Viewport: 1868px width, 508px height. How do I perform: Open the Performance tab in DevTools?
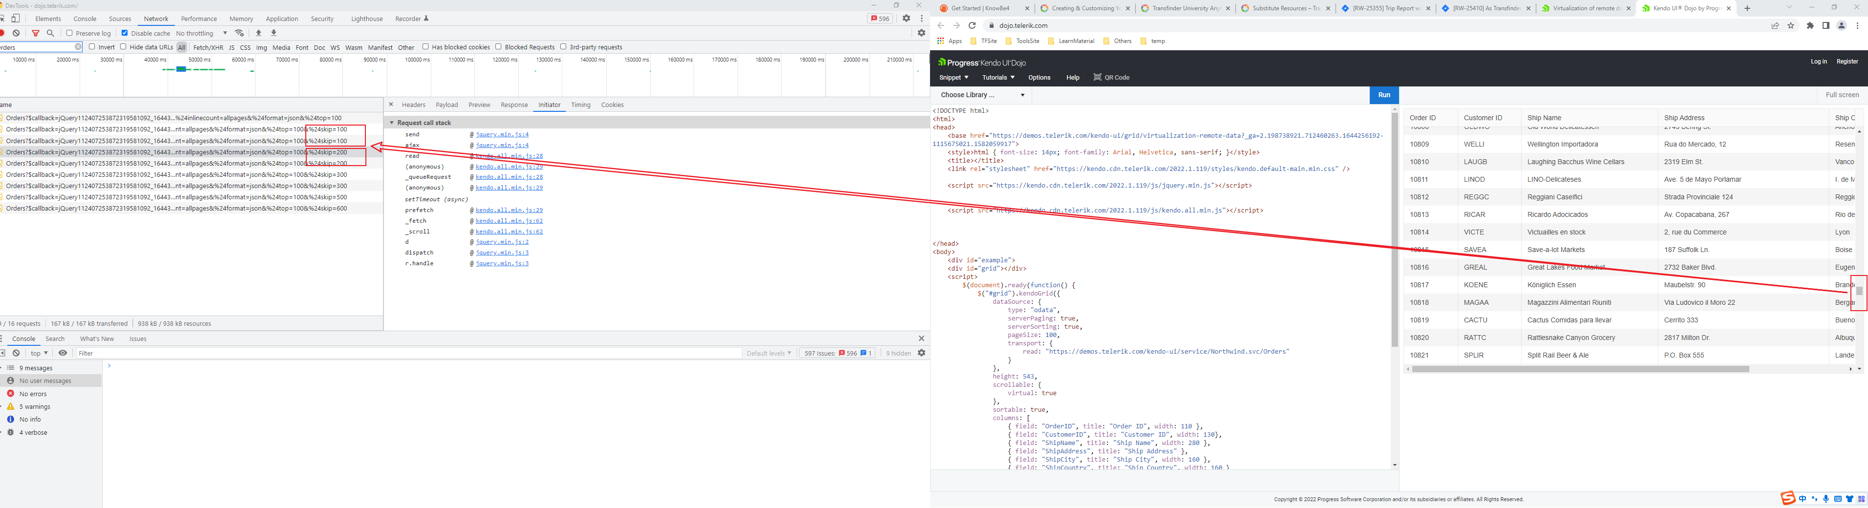199,19
